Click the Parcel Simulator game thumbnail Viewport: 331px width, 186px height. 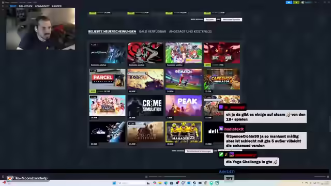pyautogui.click(x=107, y=79)
